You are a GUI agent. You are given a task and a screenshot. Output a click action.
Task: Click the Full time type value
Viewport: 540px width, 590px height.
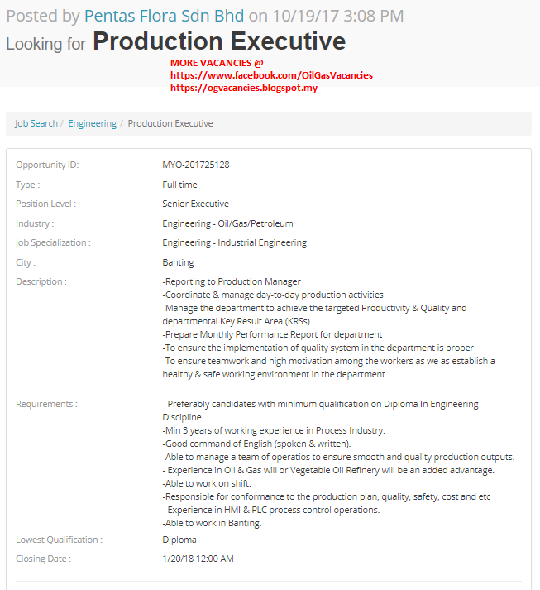179,185
